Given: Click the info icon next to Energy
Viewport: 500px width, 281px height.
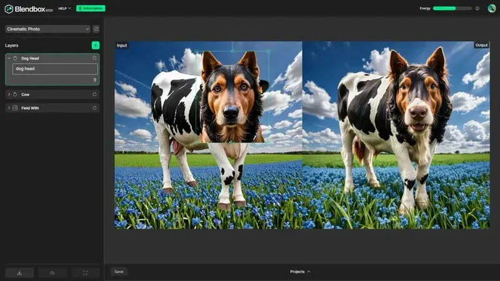Looking at the screenshot, I should click(x=477, y=8).
